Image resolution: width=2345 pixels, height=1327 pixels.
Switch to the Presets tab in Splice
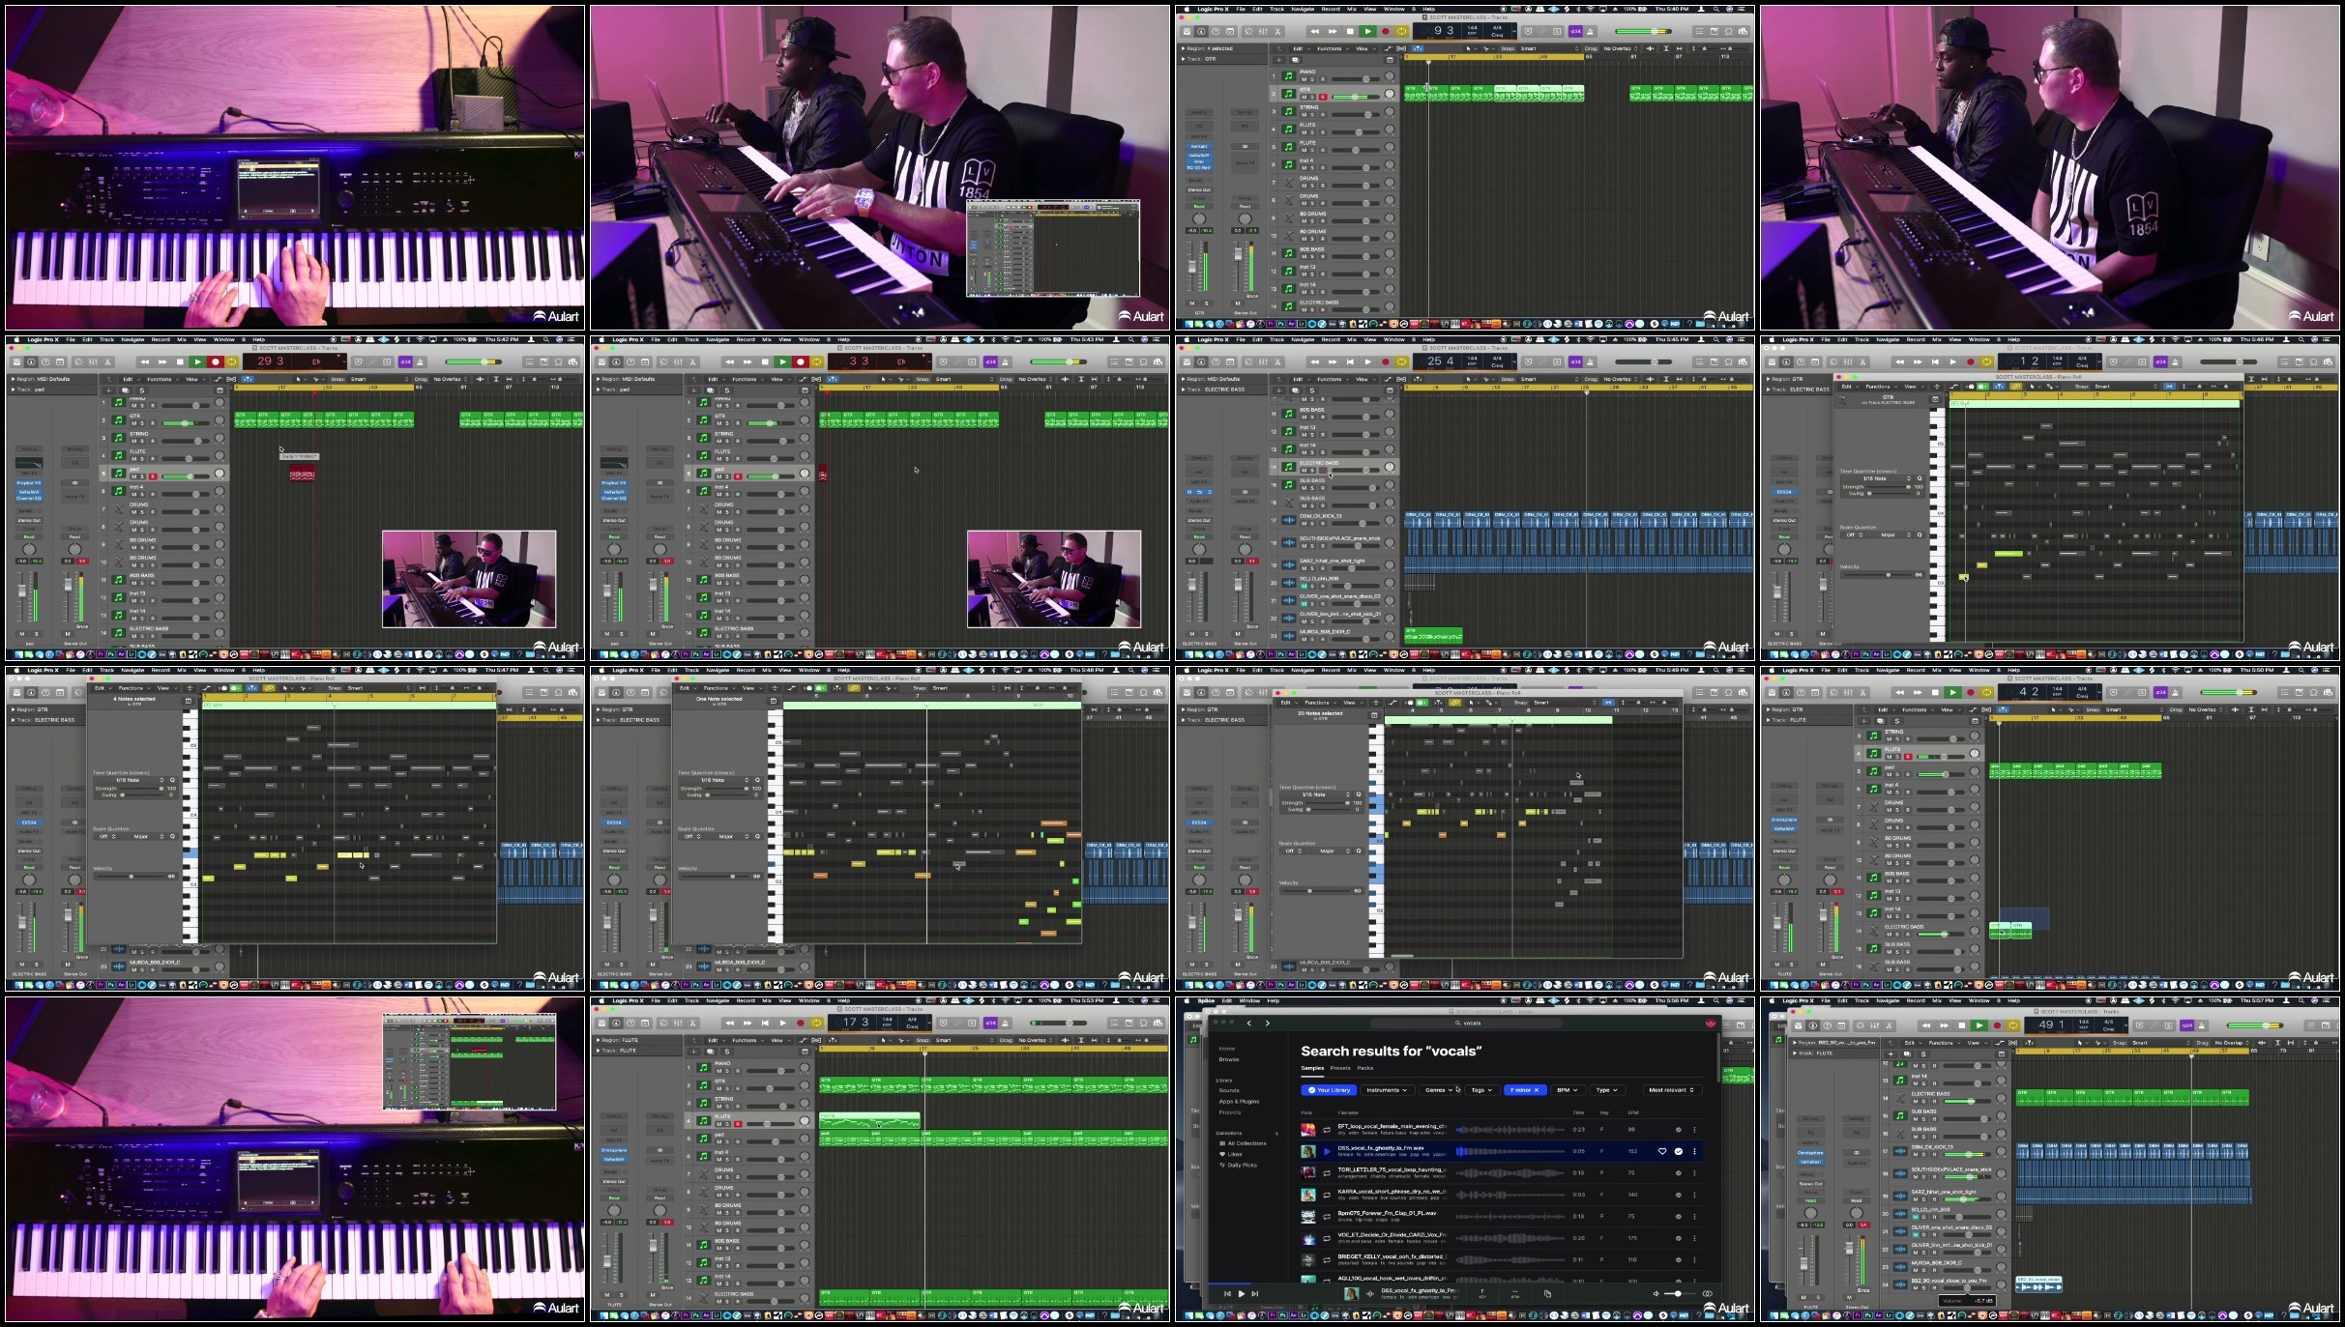pyautogui.click(x=1340, y=1068)
